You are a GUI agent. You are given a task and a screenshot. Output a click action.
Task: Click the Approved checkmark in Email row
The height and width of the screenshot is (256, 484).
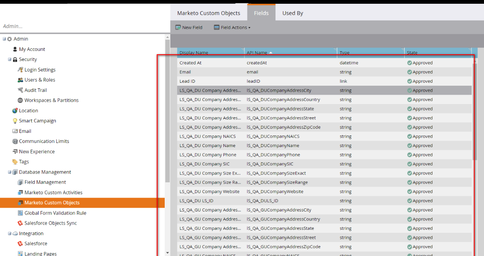coord(410,72)
